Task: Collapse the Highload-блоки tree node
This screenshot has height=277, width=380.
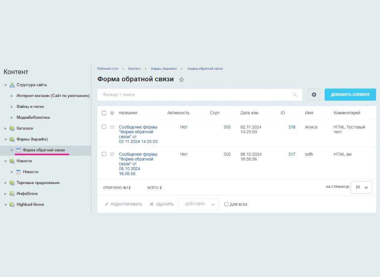Action: (x=6, y=205)
